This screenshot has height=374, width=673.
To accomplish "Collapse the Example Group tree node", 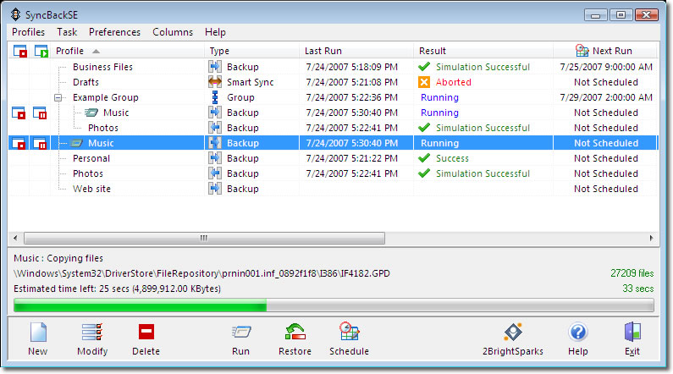I will click(x=59, y=97).
